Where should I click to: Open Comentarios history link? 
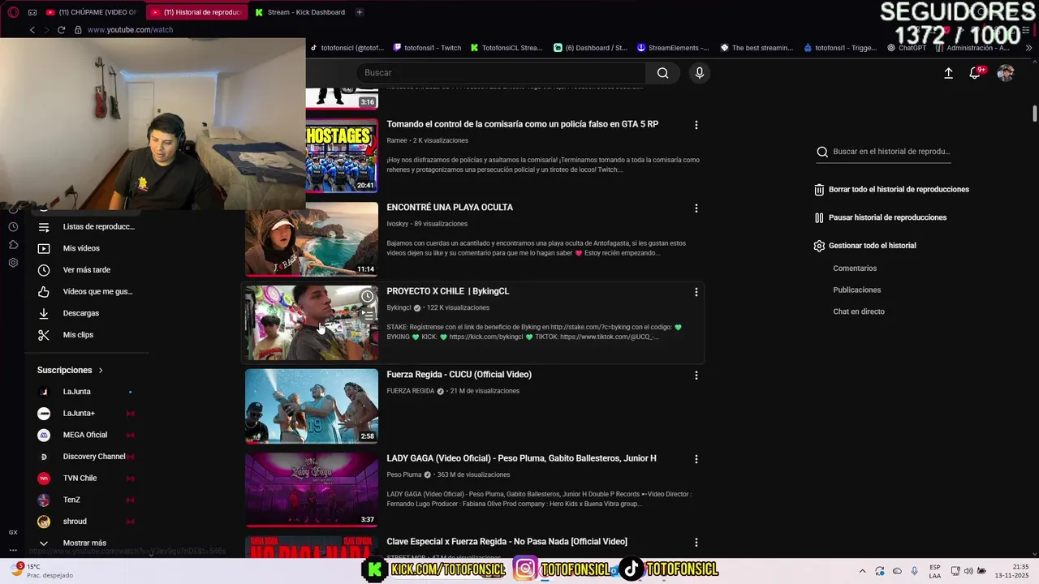(855, 268)
